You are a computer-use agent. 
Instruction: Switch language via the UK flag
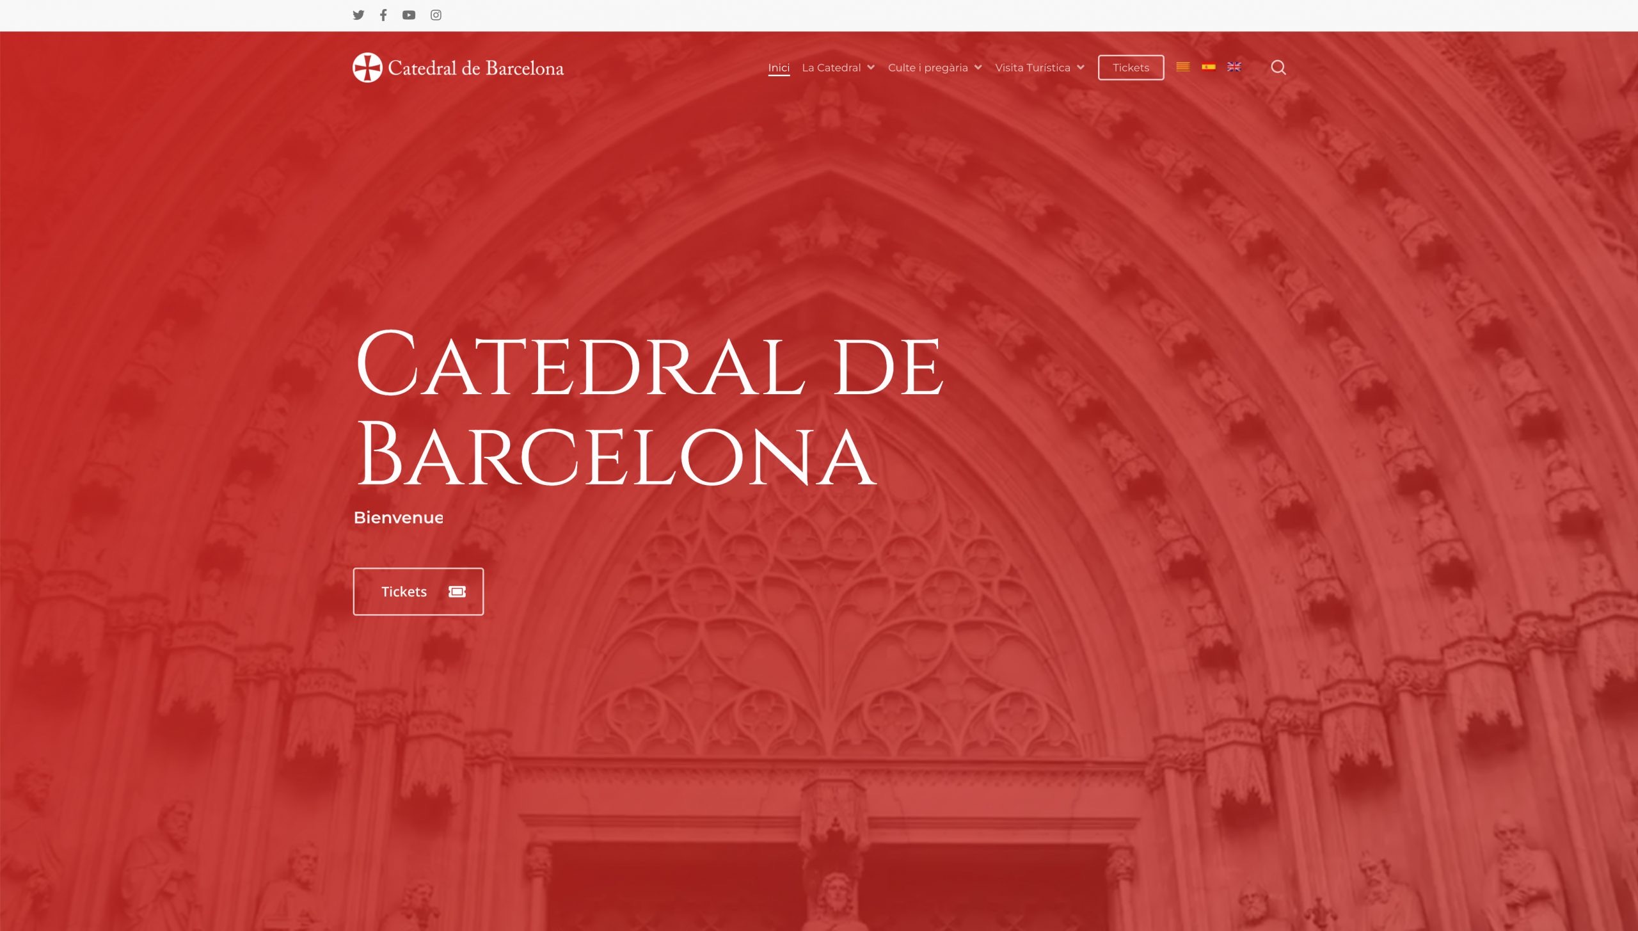tap(1234, 67)
